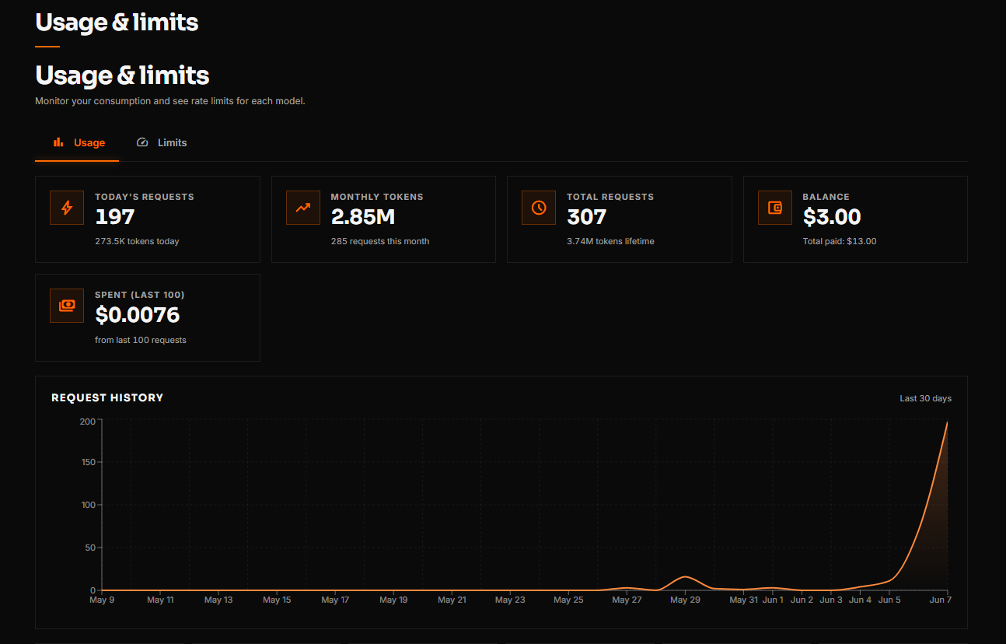Click the 'Last 30 days' chart label

(925, 398)
